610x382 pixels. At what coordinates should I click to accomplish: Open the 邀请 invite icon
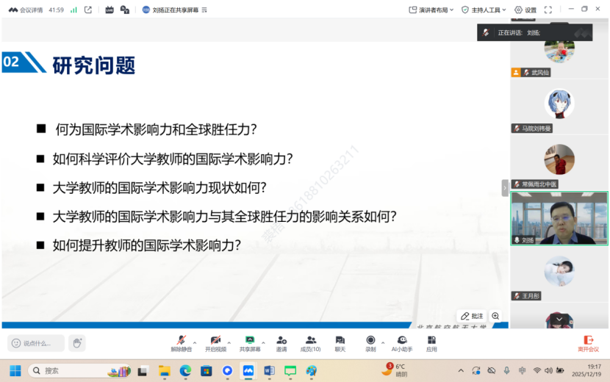(x=281, y=342)
